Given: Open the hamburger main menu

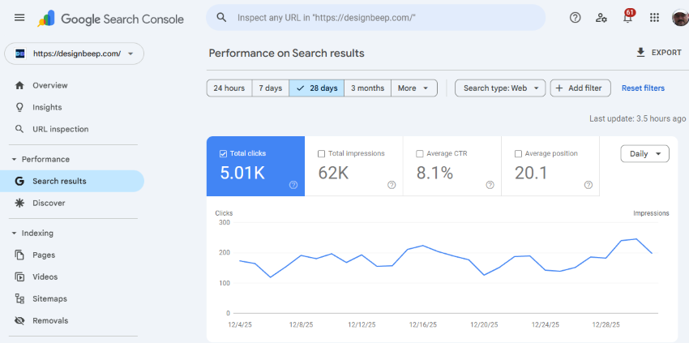Looking at the screenshot, I should 19,18.
